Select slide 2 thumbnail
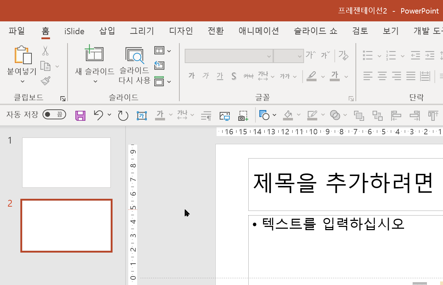Screen dimensions: 443x285 tap(66, 226)
